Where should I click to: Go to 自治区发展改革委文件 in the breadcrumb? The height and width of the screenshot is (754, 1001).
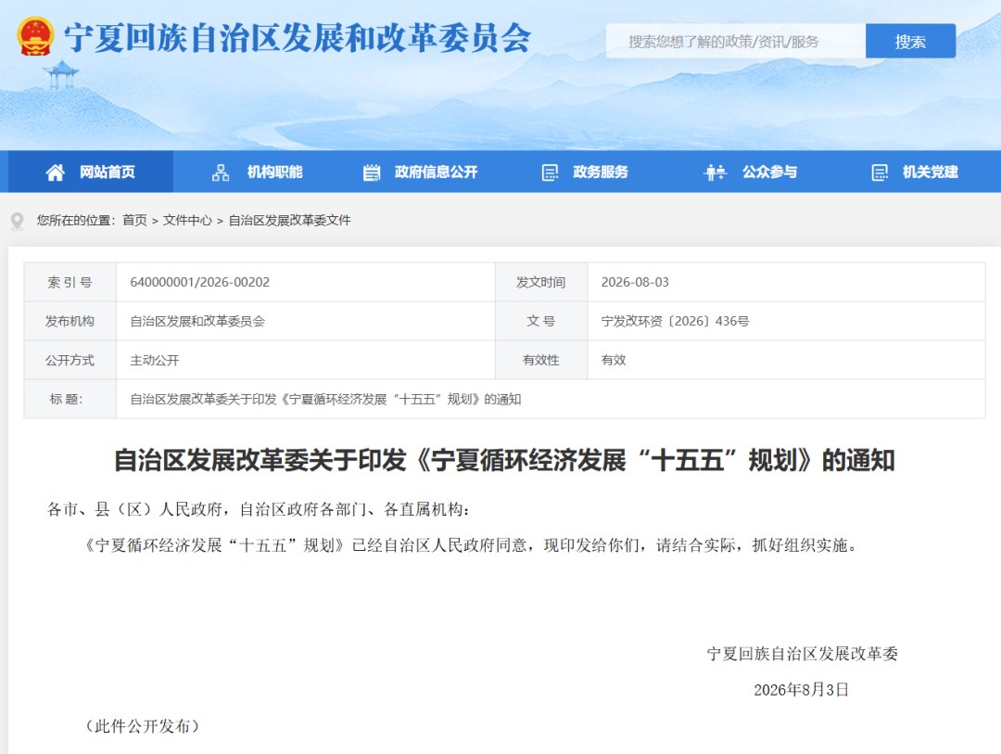(290, 221)
